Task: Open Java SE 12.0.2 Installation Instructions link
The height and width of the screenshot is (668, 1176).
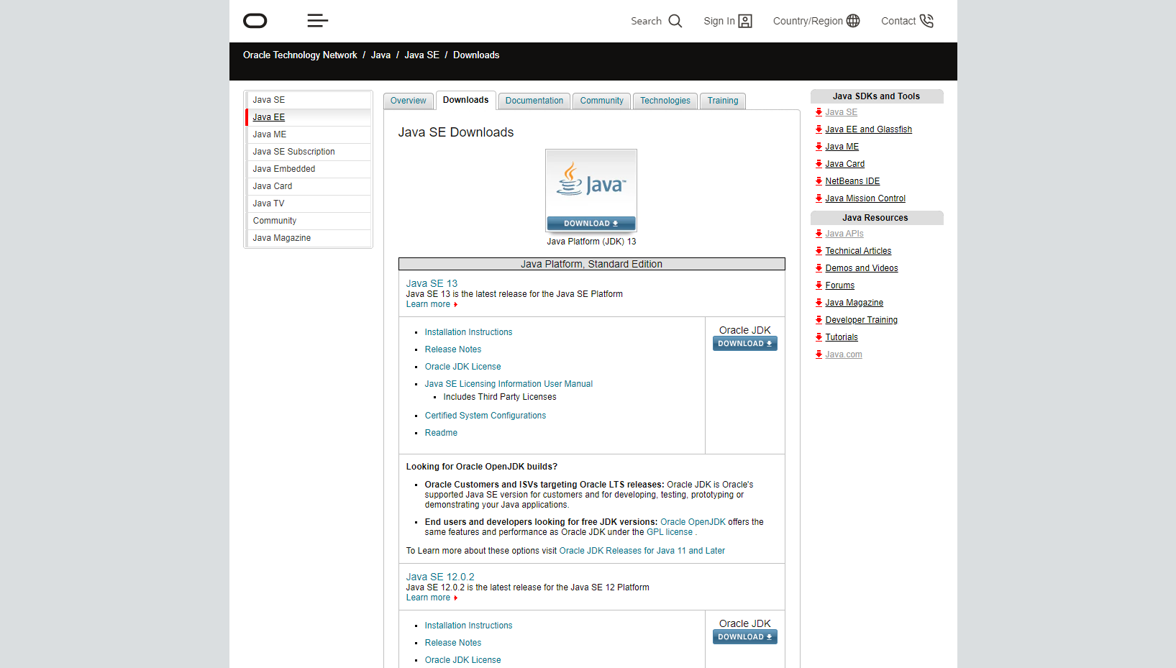Action: coord(468,626)
